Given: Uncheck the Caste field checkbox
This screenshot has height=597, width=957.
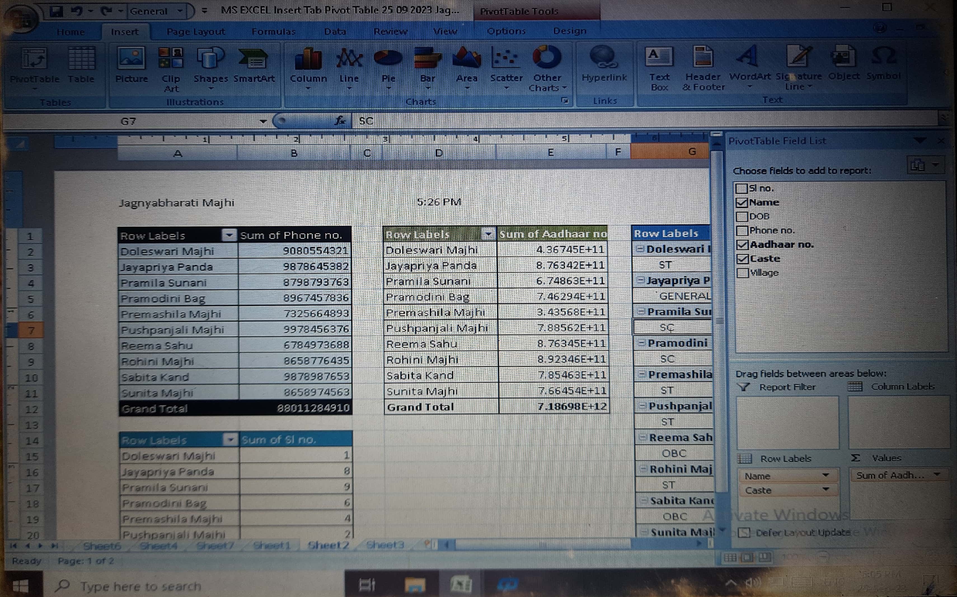Looking at the screenshot, I should [742, 259].
